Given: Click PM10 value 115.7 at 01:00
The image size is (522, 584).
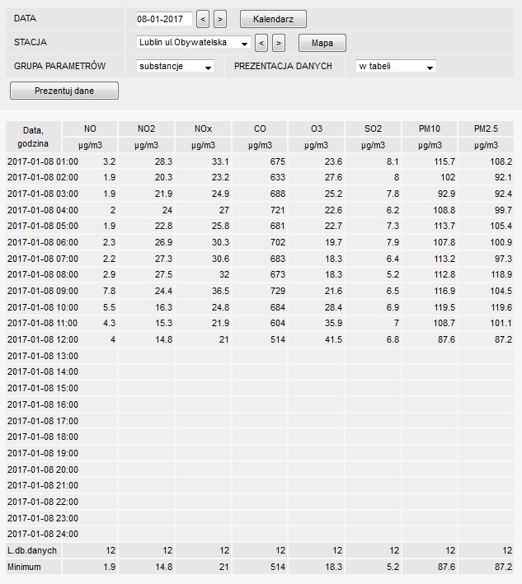Looking at the screenshot, I should pyautogui.click(x=444, y=161).
